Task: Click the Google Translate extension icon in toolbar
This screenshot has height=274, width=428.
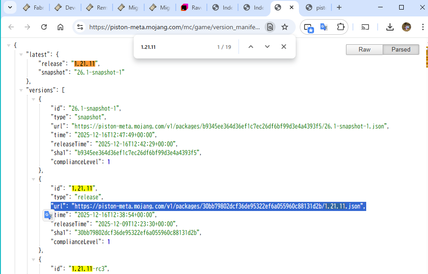Action: coord(324,27)
